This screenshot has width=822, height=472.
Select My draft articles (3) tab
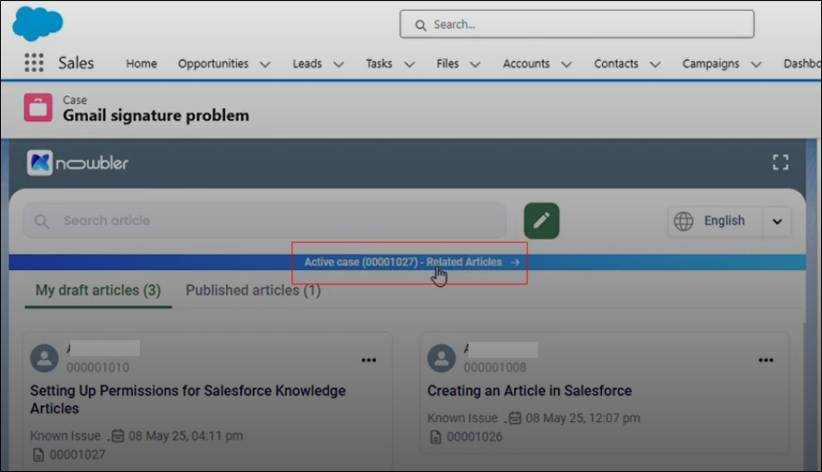coord(98,290)
